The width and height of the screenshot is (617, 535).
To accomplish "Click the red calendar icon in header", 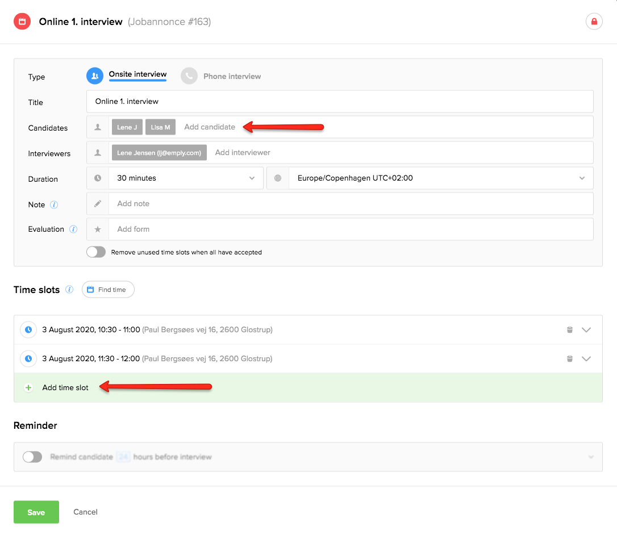I will tap(22, 22).
